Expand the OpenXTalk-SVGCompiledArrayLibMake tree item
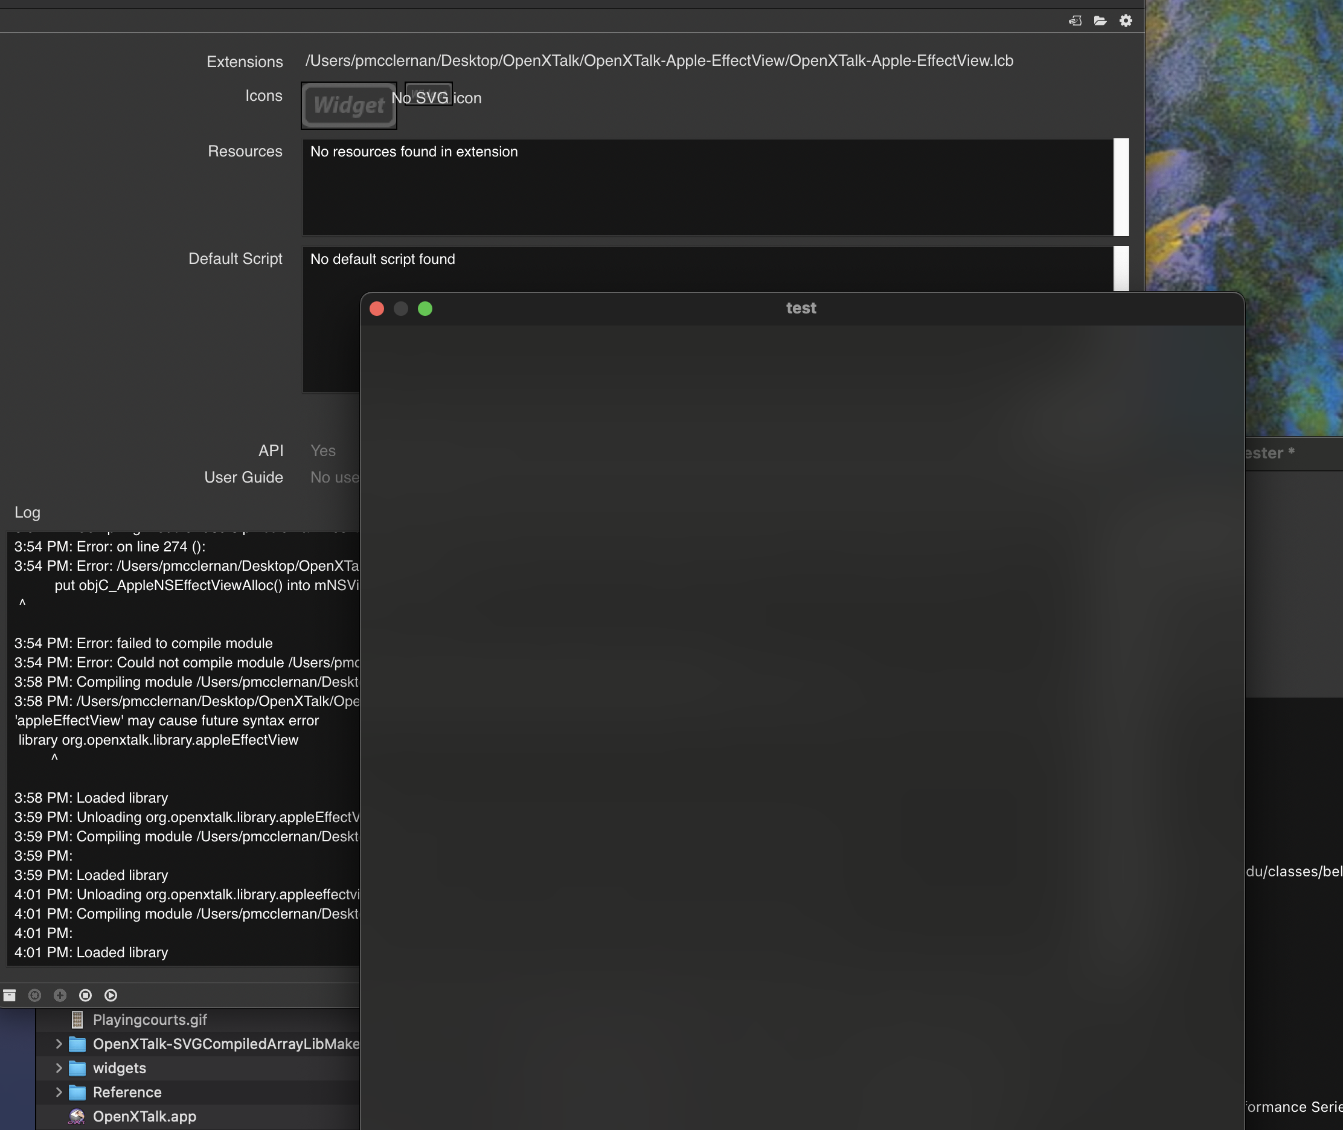Screen dimensions: 1343x1130 click(x=57, y=1042)
